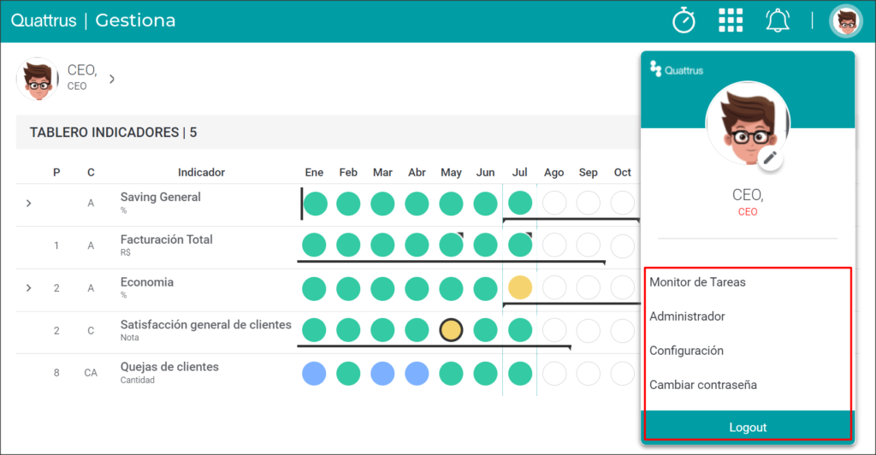Click Facturación Total May flagged dot
Image resolution: width=876 pixels, height=455 pixels.
(451, 245)
